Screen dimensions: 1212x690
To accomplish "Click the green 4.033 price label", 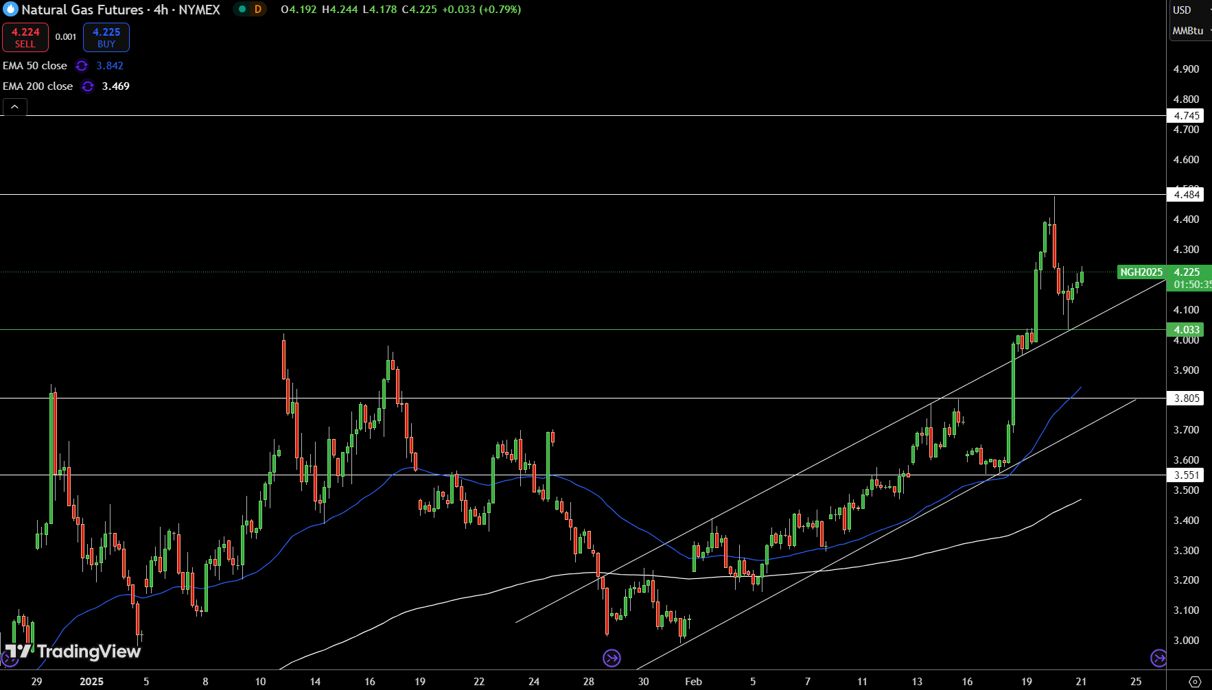I will click(x=1185, y=330).
